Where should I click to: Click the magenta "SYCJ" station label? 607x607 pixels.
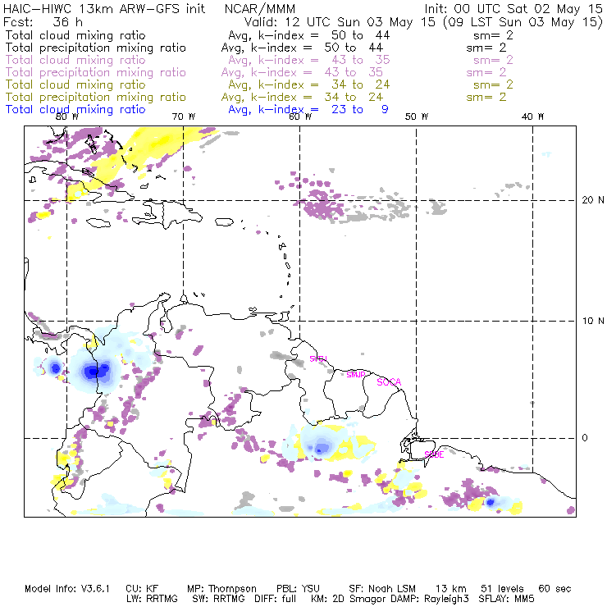tap(318, 358)
